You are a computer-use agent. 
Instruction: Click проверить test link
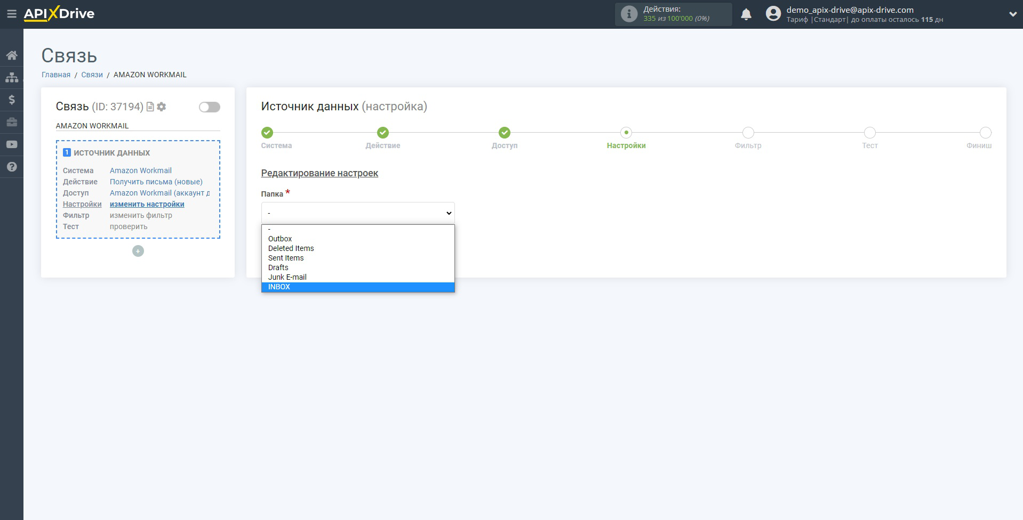[x=129, y=226]
